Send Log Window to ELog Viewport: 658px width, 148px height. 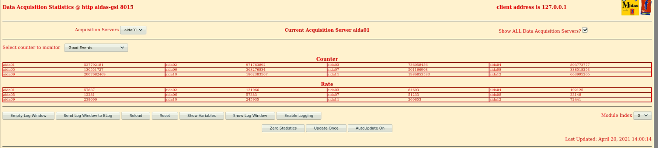click(x=88, y=116)
